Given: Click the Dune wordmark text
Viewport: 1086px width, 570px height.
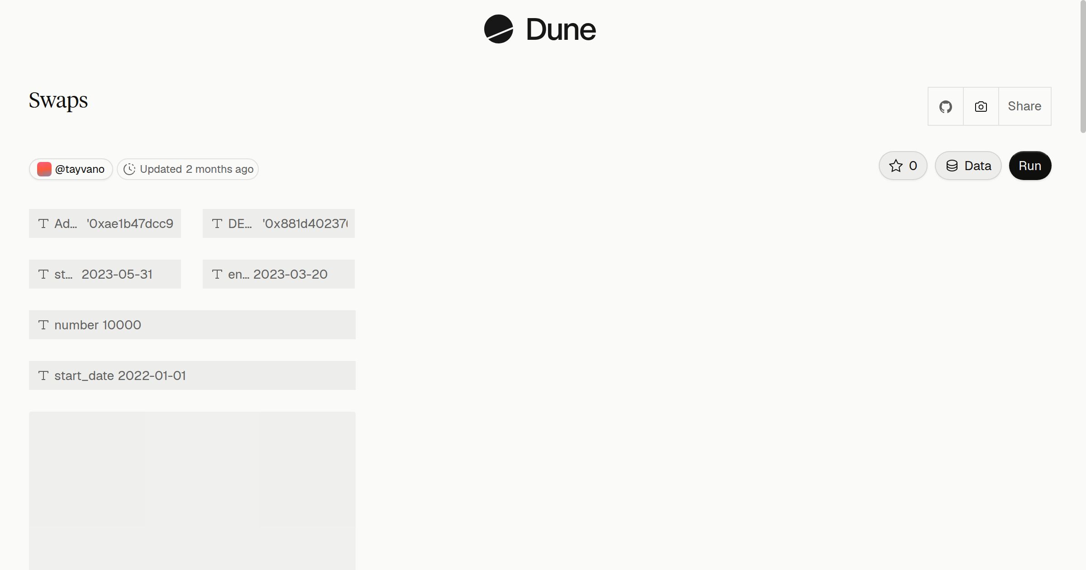Looking at the screenshot, I should click(x=561, y=29).
